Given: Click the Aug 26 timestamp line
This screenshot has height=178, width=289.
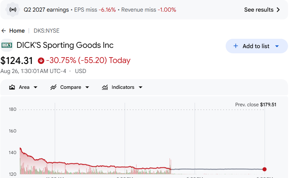Looking at the screenshot, I should click(x=33, y=71).
